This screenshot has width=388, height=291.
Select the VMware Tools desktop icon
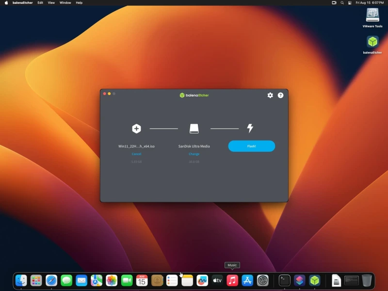372,18
